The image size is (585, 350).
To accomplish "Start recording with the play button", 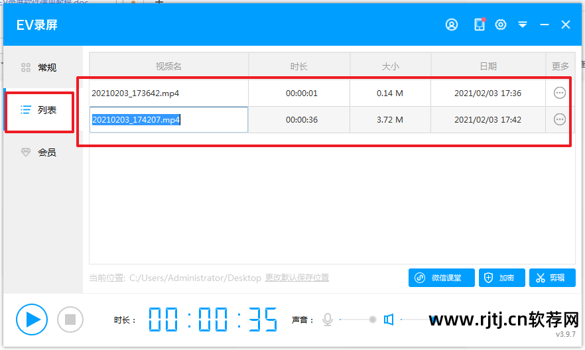I will (x=32, y=320).
